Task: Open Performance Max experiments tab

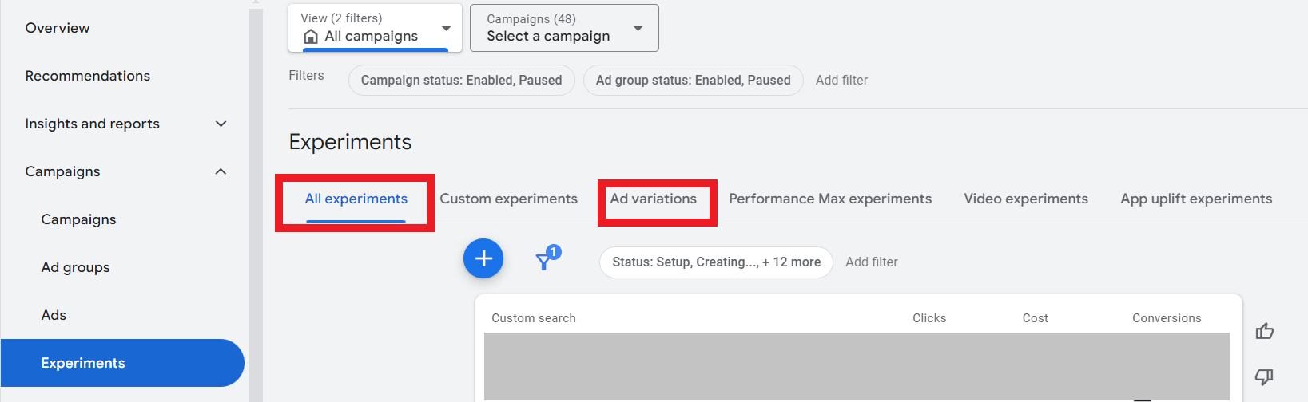Action: pyautogui.click(x=830, y=199)
